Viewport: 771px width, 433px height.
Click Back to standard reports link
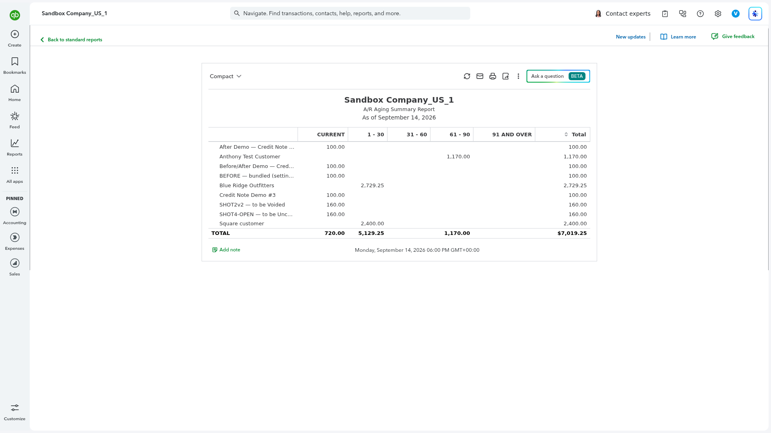coord(71,40)
